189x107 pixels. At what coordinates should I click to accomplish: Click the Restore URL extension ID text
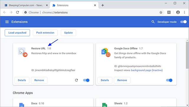53,70
